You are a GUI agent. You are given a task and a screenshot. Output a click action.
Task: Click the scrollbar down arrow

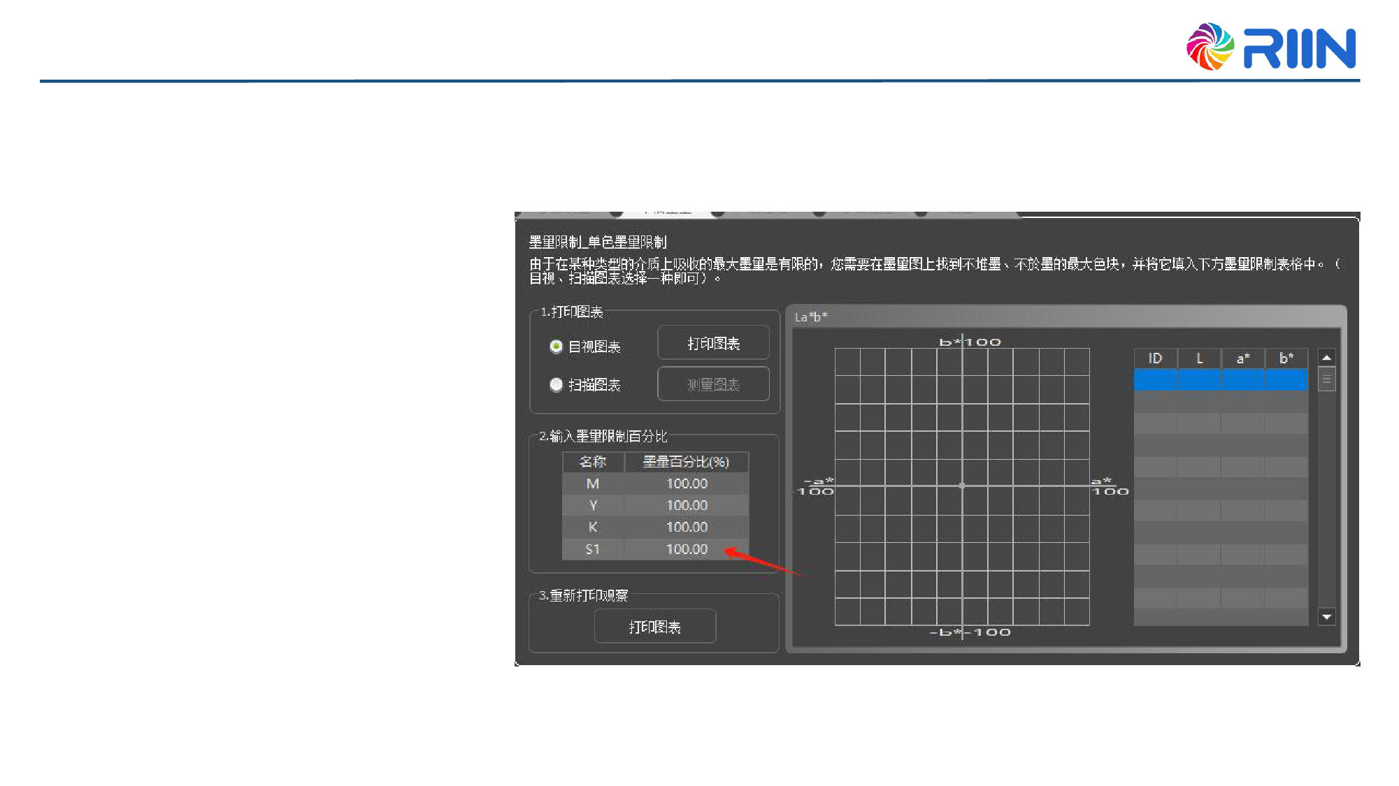point(1326,617)
